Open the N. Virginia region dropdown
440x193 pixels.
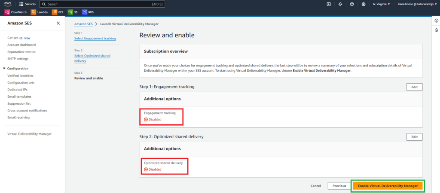point(382,4)
